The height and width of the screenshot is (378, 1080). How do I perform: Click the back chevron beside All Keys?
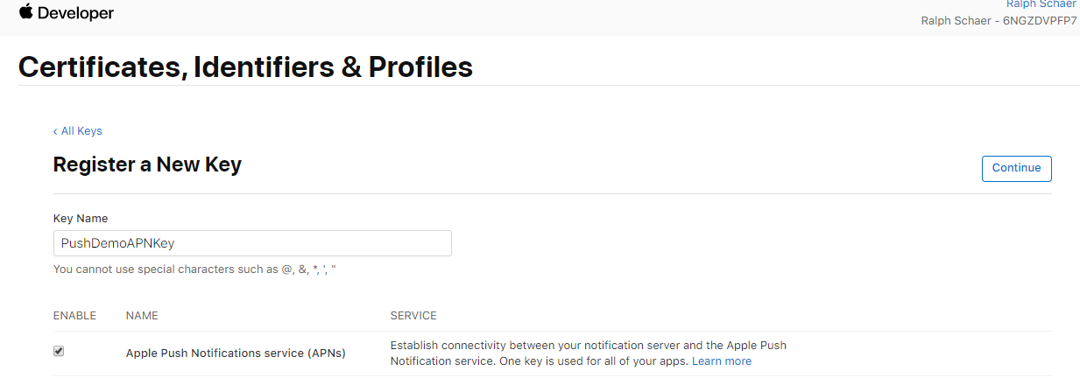tap(55, 131)
